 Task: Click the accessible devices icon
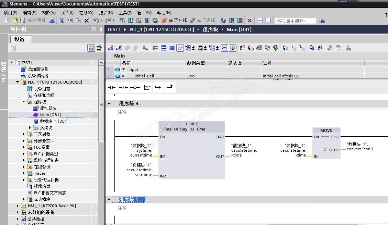click(x=223, y=21)
